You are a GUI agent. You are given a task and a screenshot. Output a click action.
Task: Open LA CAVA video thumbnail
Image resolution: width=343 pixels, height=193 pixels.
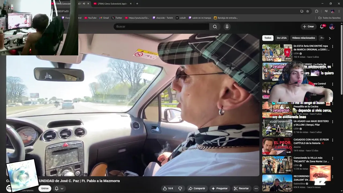pyautogui.click(x=277, y=165)
